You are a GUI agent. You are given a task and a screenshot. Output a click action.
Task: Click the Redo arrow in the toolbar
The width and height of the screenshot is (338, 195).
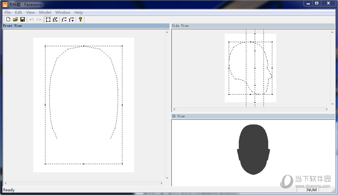click(x=39, y=20)
